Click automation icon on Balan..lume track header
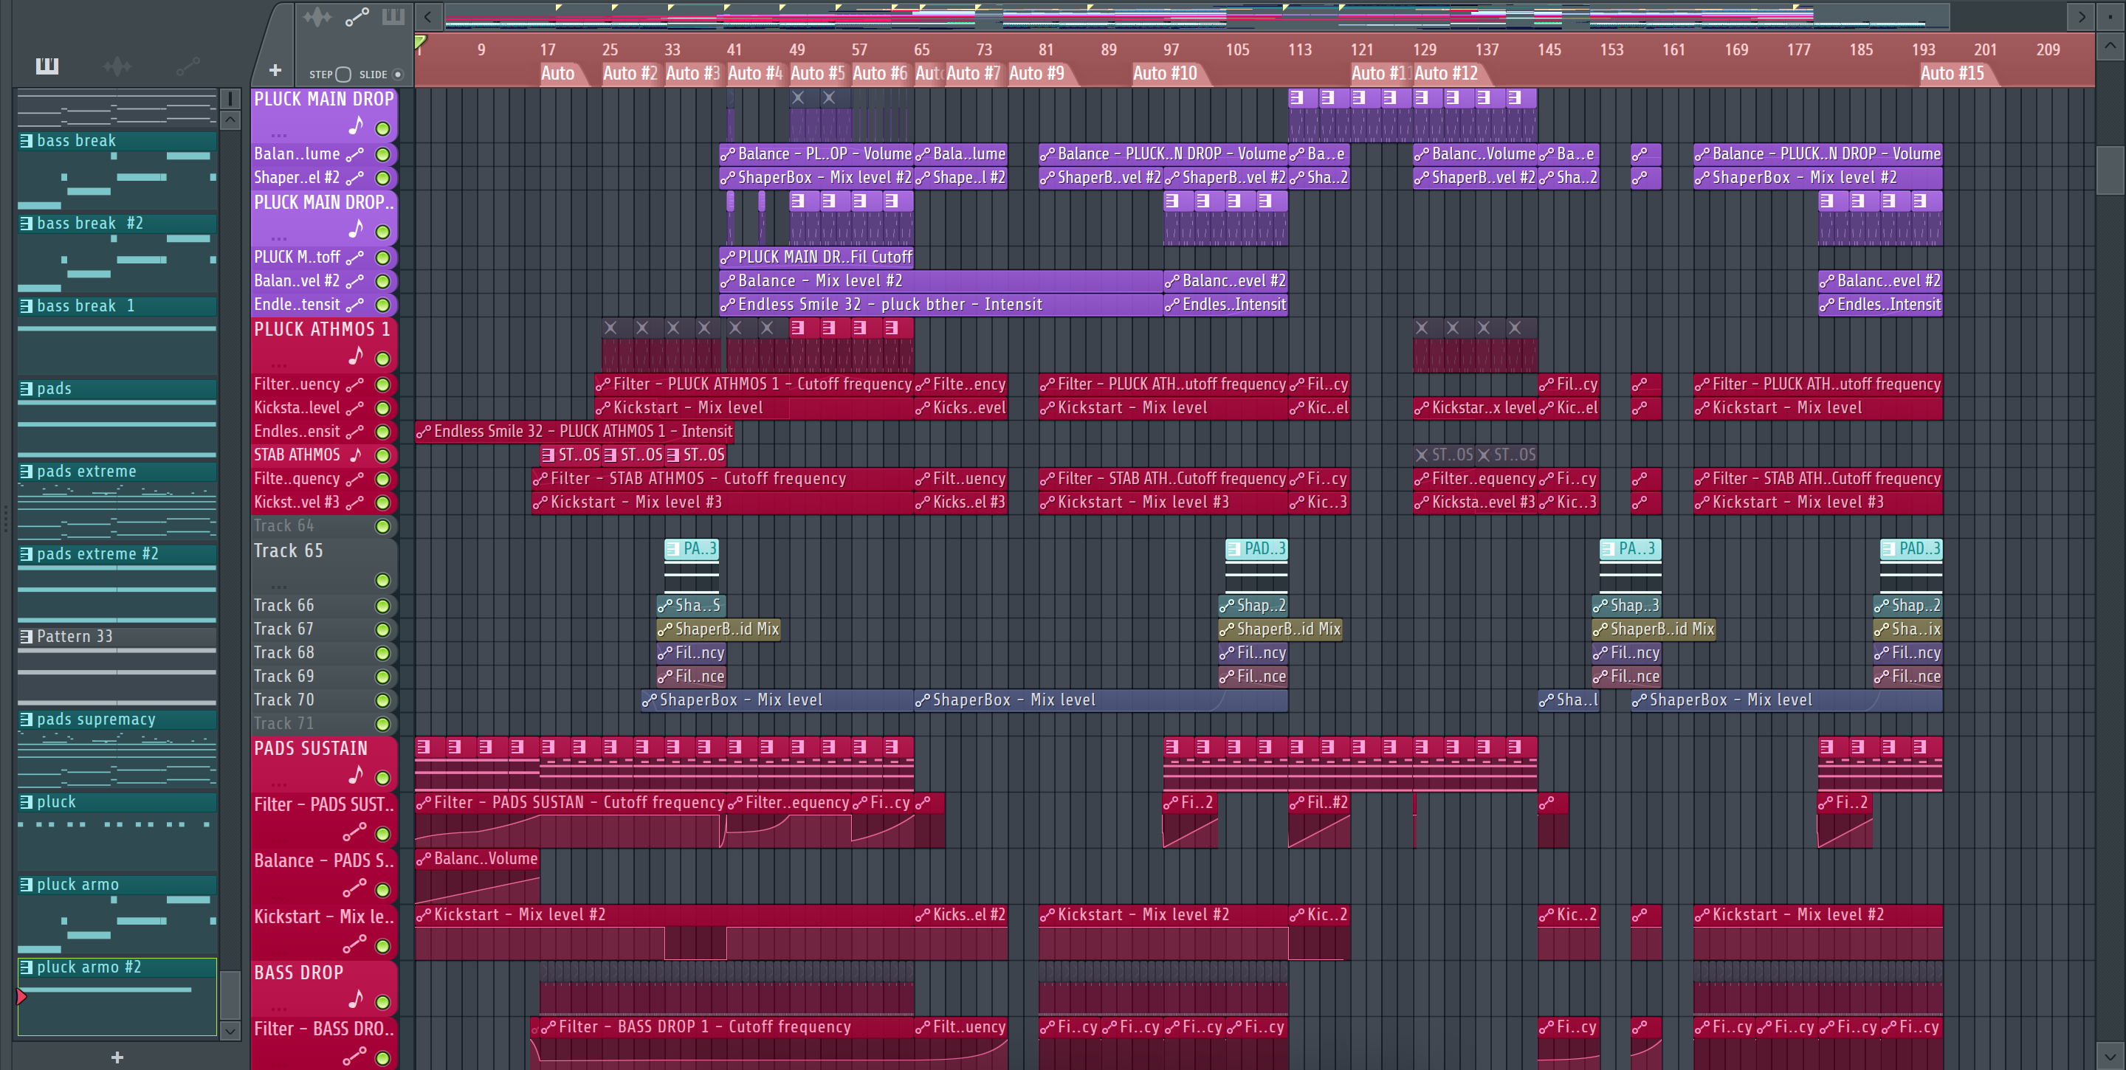 355,154
